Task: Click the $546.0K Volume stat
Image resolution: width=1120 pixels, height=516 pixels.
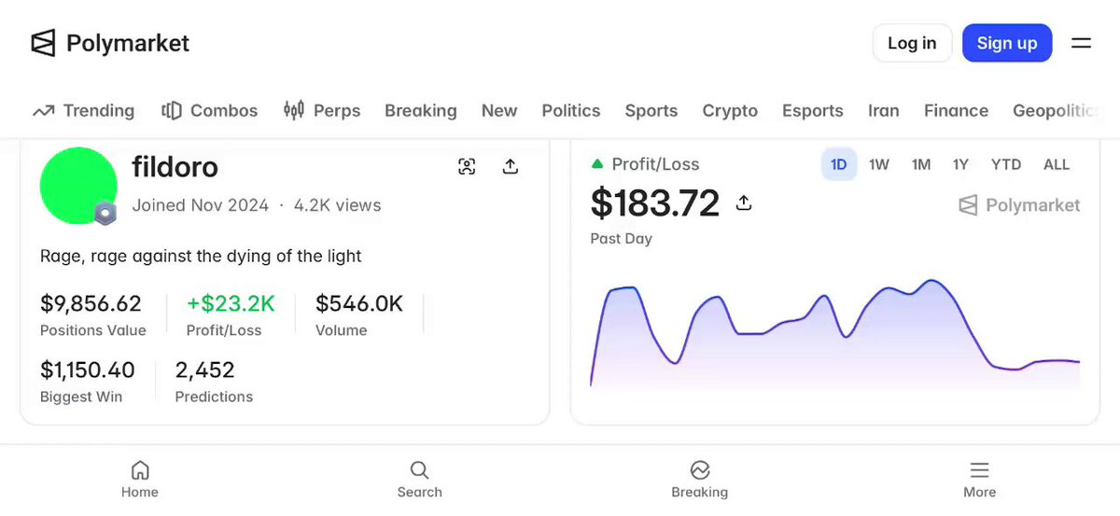Action: 359,314
